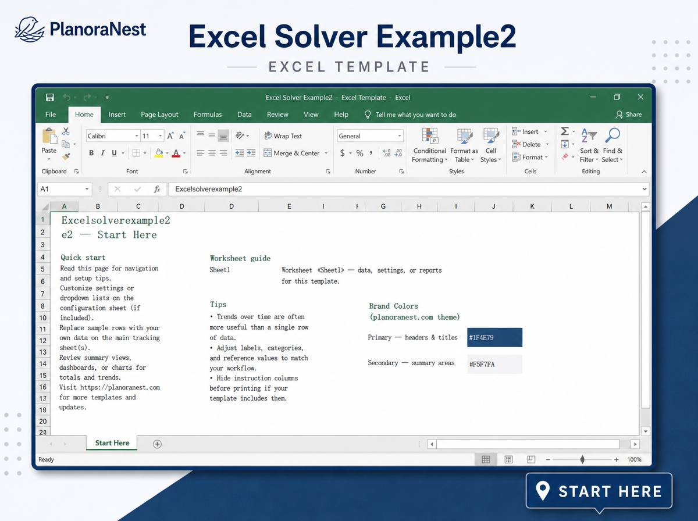Click the Clear eraser icon
Screen dimensions: 698x521
point(565,156)
